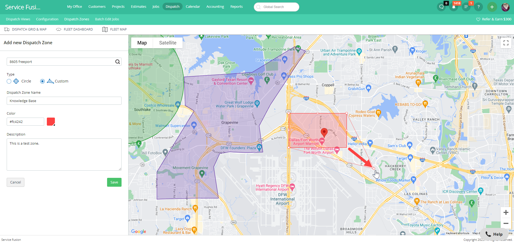Open the Customers menu

(97, 6)
